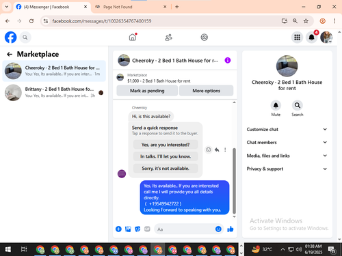342x256 pixels.
Task: Open the Facebook search magnifier
Action: coord(25,38)
